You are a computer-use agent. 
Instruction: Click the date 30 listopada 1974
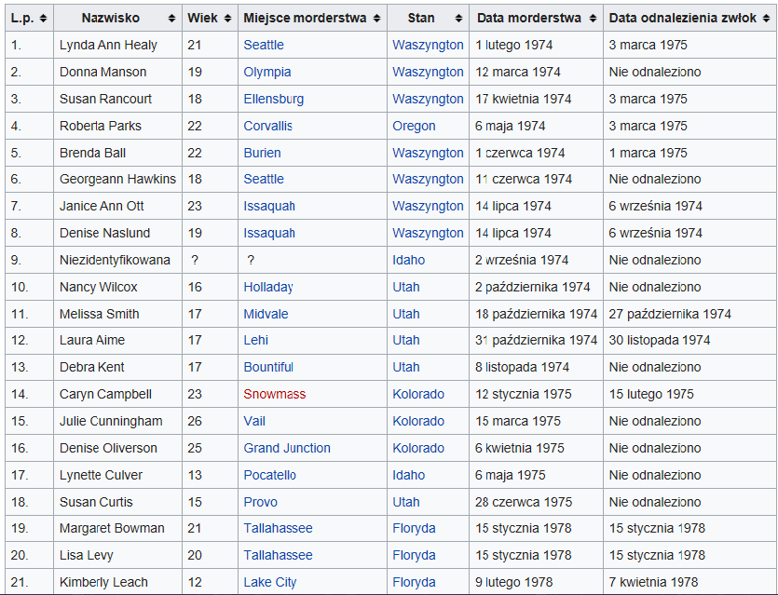pos(660,340)
